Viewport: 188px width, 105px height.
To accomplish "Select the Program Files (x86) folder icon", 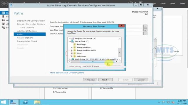I will click(x=75, y=50).
